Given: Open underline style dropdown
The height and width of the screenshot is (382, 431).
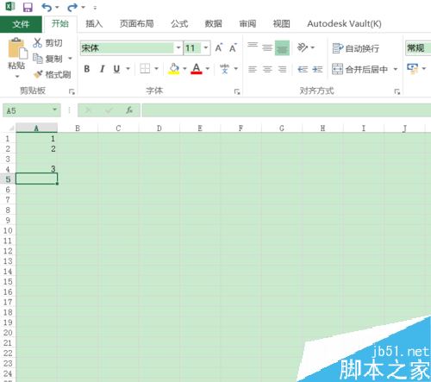Looking at the screenshot, I should point(128,69).
